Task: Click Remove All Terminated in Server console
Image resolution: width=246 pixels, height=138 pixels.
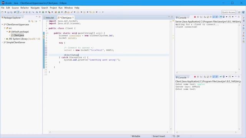Action: click(x=201, y=17)
